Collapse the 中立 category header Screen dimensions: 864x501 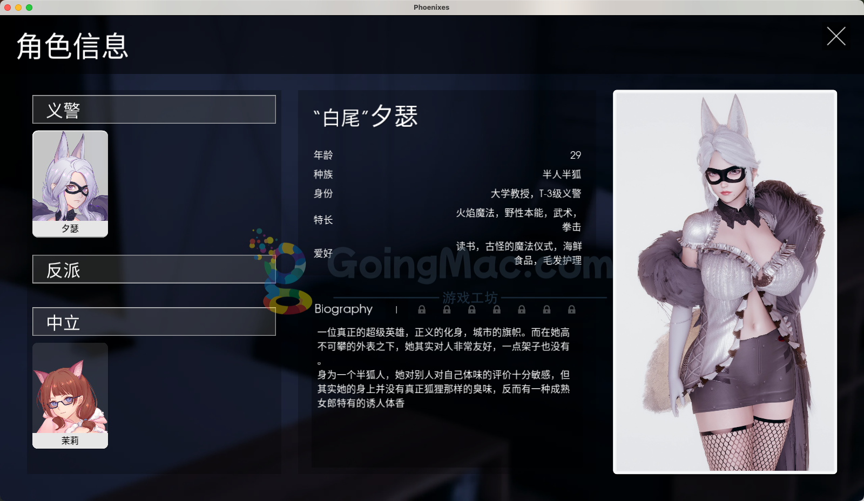pyautogui.click(x=154, y=322)
